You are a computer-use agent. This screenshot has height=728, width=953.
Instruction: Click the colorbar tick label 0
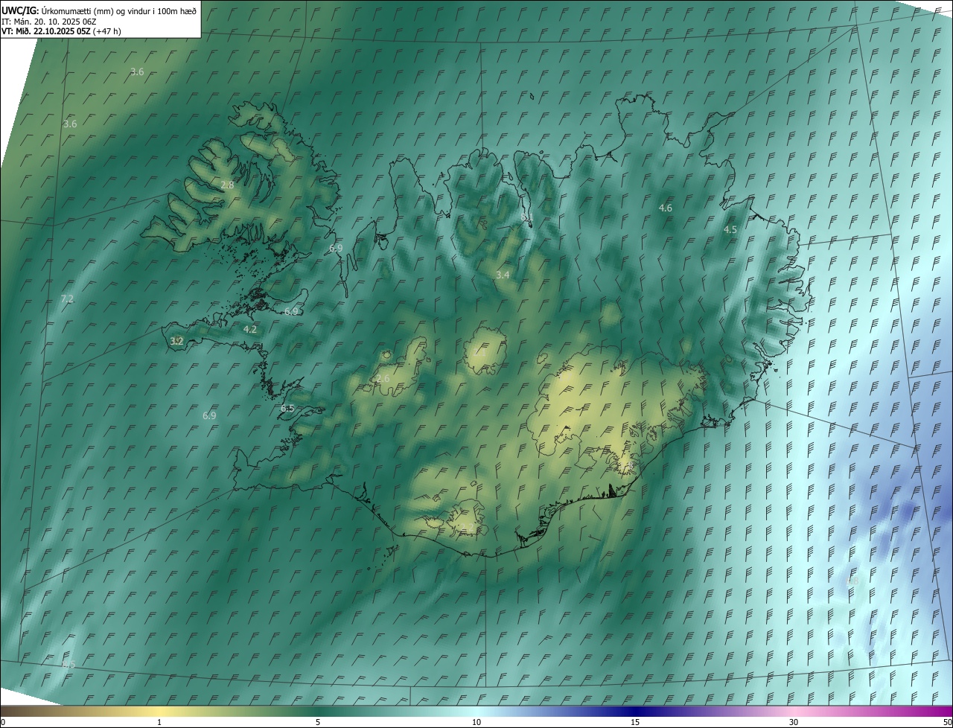coord(3,722)
